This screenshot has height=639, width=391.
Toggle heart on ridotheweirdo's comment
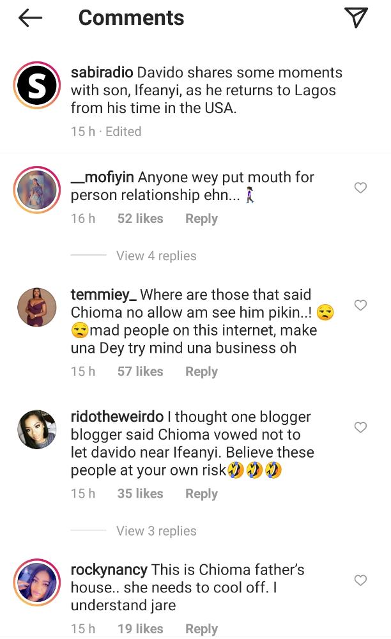coord(360,427)
